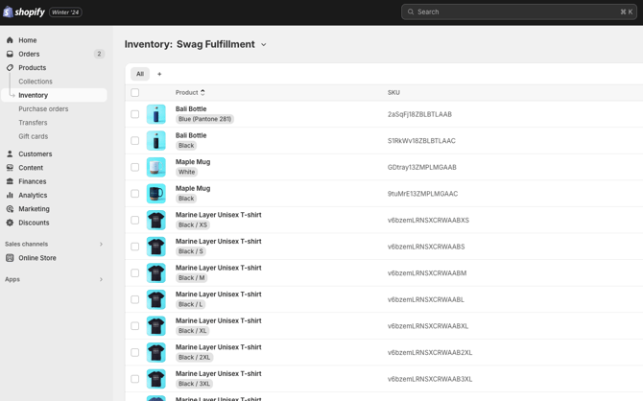Select all rows with header checkbox
Image resolution: width=643 pixels, height=401 pixels.
click(x=135, y=93)
